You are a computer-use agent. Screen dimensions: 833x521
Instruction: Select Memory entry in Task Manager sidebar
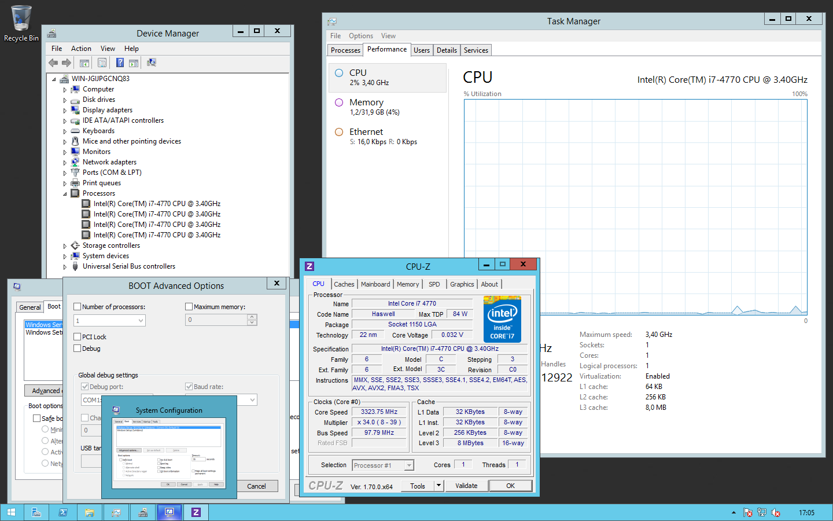pyautogui.click(x=388, y=107)
